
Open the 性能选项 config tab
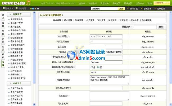click(112, 20)
